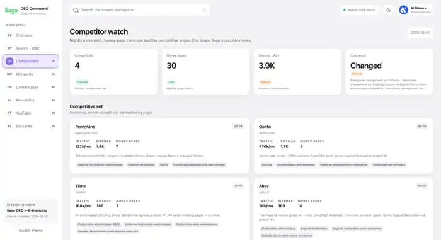Click the workspace search field
This screenshot has height=240, width=441.
(139, 10)
